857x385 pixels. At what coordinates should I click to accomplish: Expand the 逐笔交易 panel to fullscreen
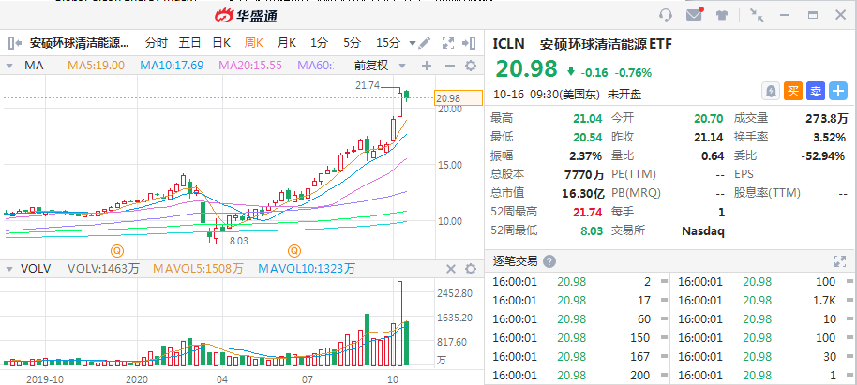[839, 261]
